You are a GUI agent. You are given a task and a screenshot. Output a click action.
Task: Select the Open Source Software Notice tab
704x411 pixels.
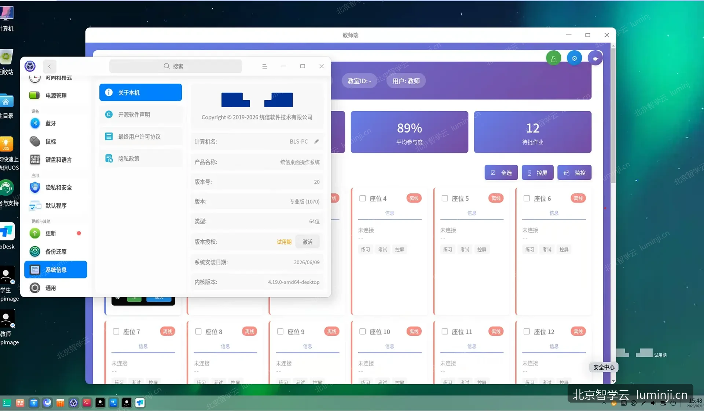(x=140, y=114)
